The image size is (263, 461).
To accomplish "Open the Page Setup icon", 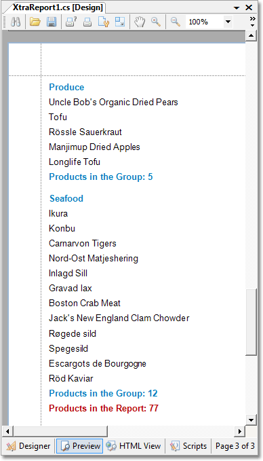I will point(104,22).
